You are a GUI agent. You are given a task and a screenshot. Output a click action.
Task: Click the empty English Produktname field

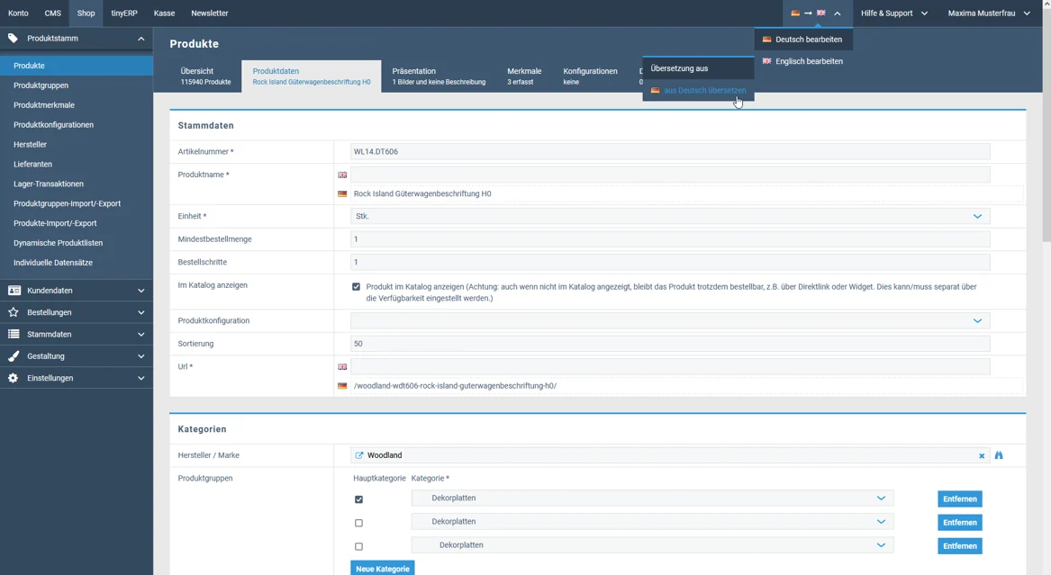tap(670, 175)
